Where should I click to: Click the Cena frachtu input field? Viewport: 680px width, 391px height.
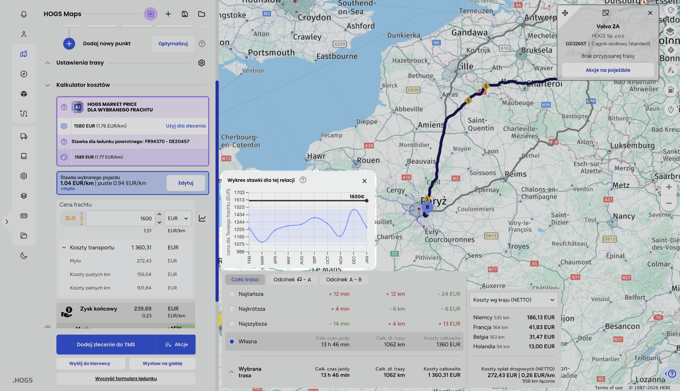tap(120, 218)
